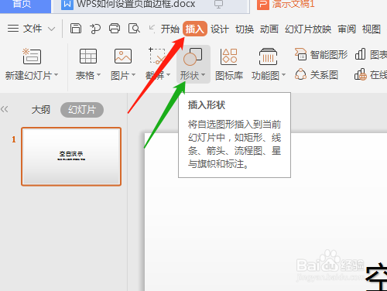Open the 动画 ribbon tab
Image resolution: width=387 pixels, height=291 pixels.
pyautogui.click(x=269, y=29)
